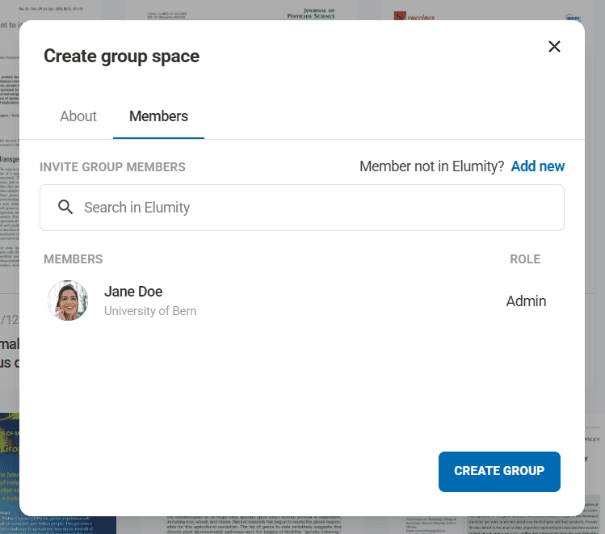Click the Invite Group Members label
This screenshot has height=534, width=605.
pyautogui.click(x=112, y=167)
